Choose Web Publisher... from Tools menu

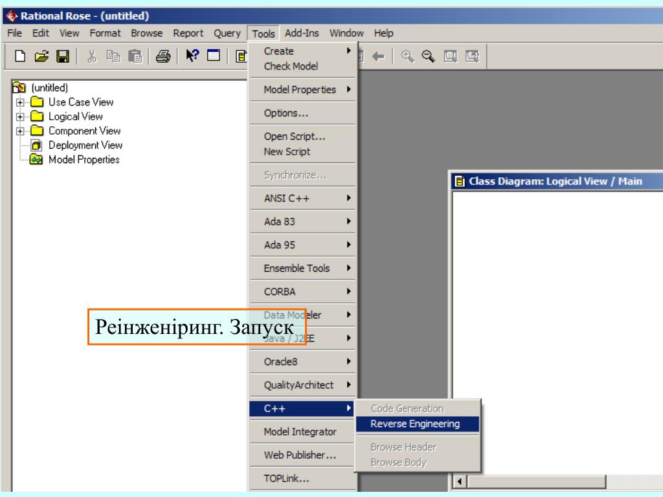coord(303,455)
